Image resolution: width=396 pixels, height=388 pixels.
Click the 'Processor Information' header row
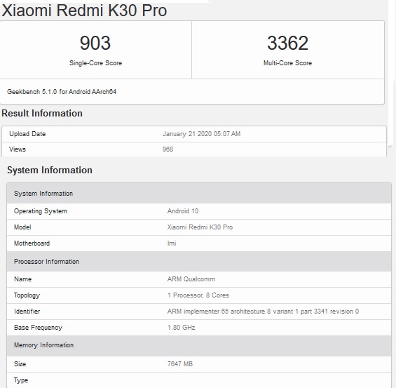pyautogui.click(x=199, y=262)
